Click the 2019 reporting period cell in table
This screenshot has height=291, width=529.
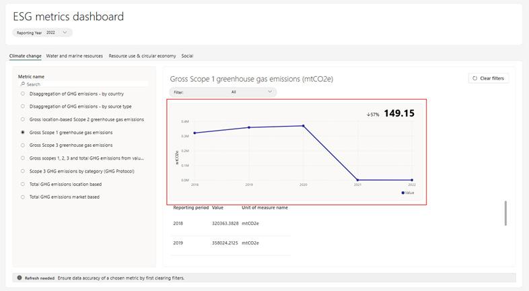(x=178, y=243)
